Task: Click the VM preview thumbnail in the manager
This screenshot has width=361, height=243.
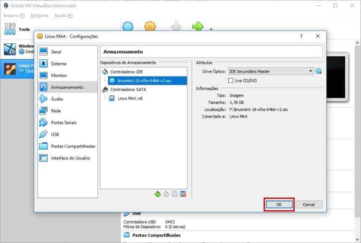Action: coord(337,77)
